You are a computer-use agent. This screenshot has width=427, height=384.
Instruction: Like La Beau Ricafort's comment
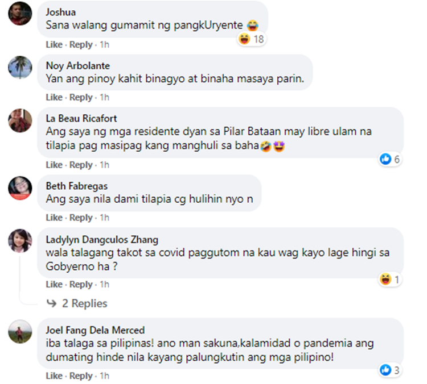tap(54, 165)
